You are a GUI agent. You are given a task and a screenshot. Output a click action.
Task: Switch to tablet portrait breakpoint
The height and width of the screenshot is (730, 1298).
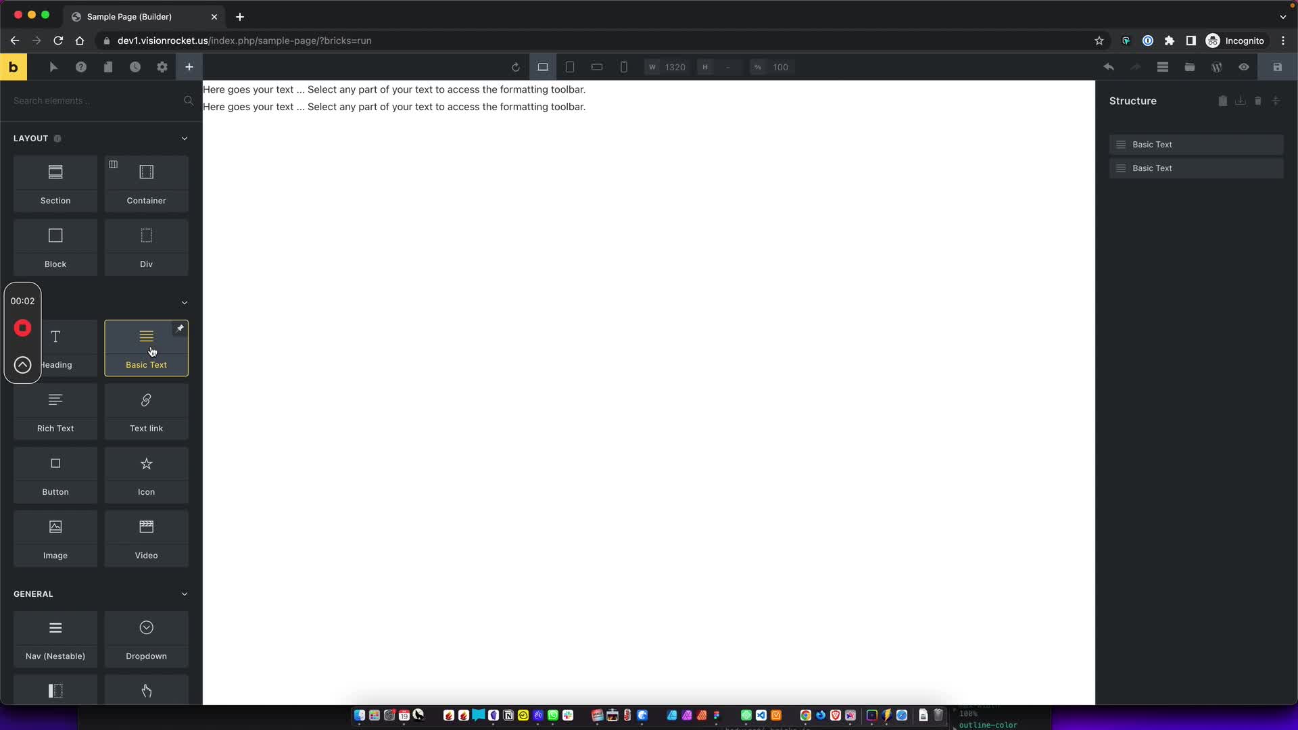[570, 67]
